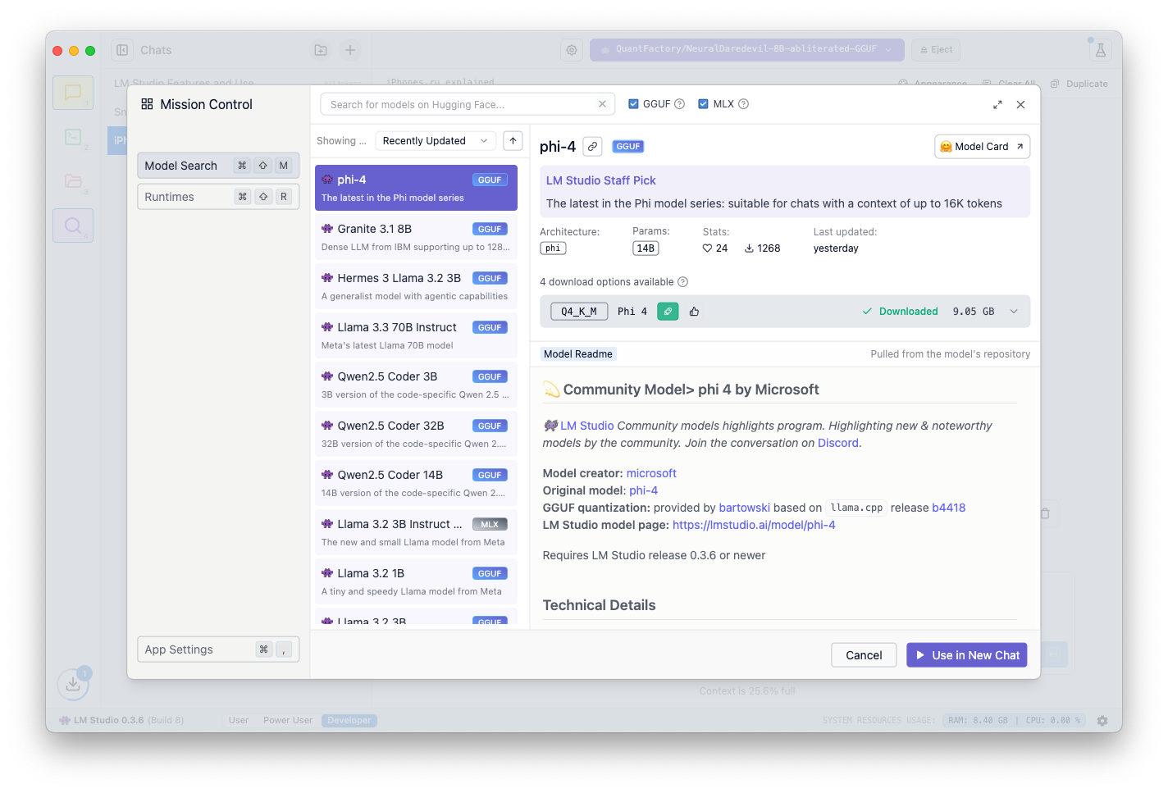Select the Model Readme tab

(578, 354)
